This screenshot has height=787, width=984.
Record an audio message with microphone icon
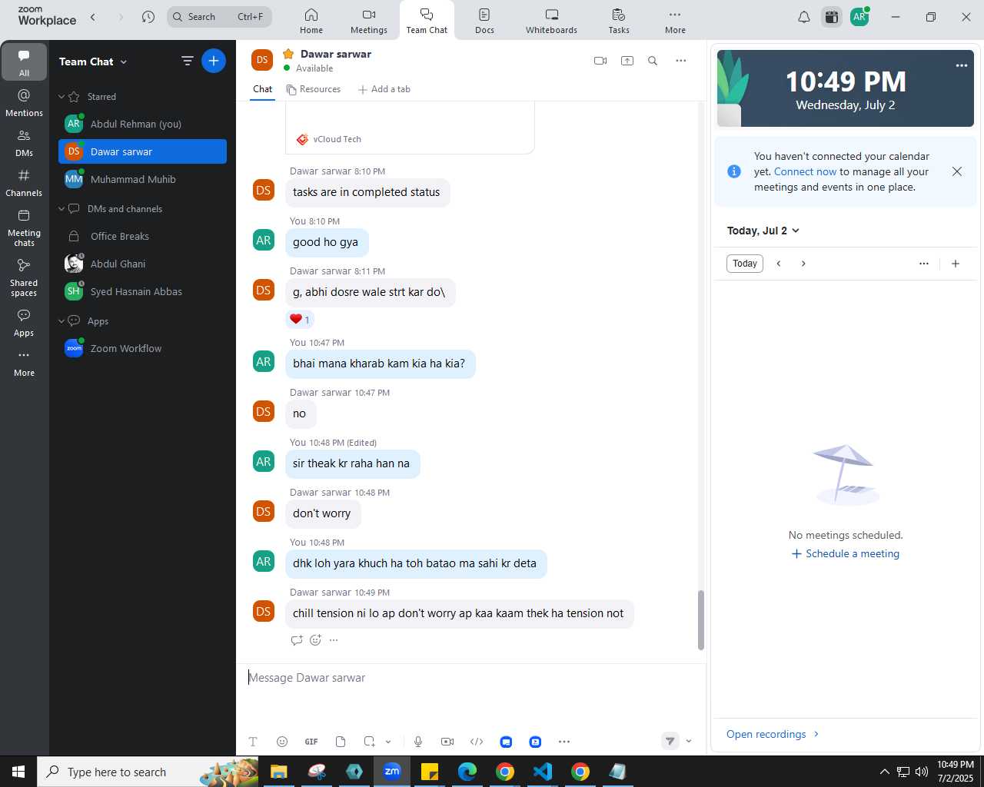click(418, 742)
